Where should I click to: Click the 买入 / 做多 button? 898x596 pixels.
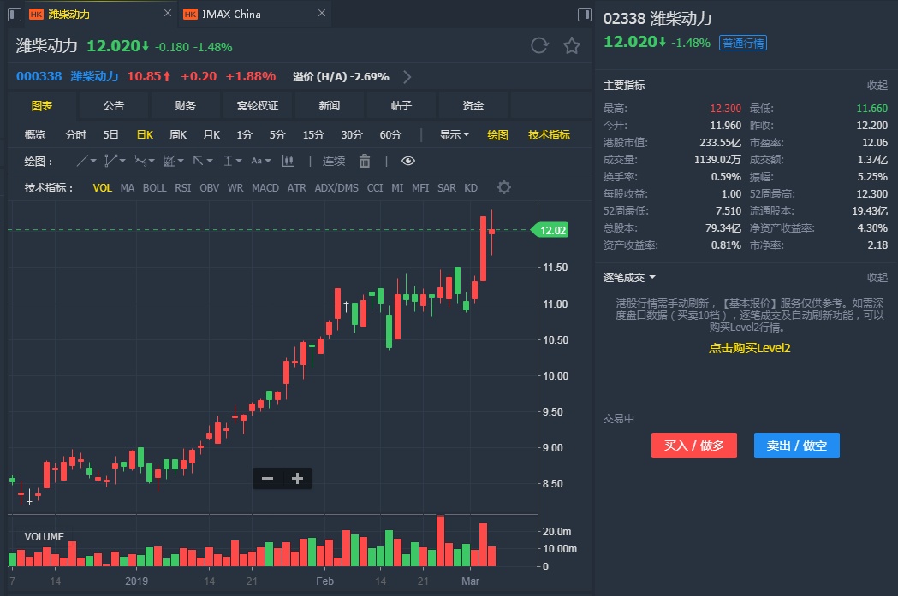pos(694,446)
